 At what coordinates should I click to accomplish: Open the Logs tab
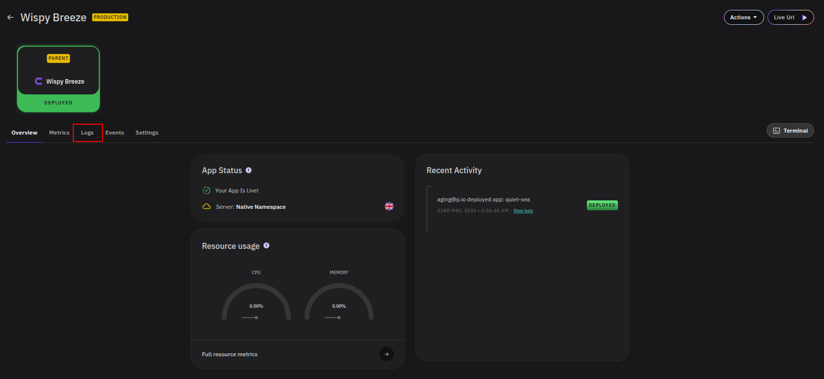(88, 133)
